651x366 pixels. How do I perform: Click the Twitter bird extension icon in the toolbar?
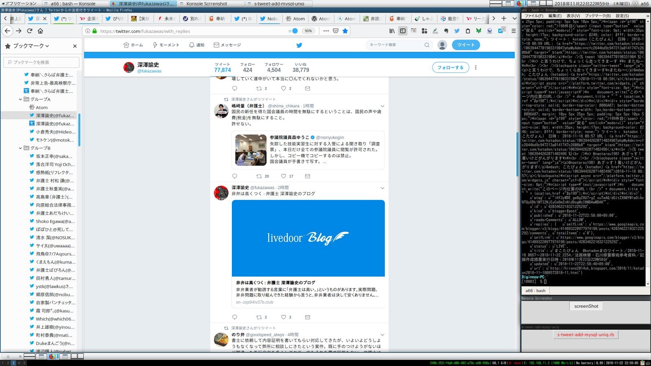pyautogui.click(x=457, y=31)
